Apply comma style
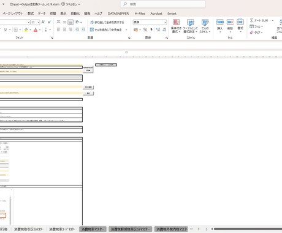 coord(151,30)
